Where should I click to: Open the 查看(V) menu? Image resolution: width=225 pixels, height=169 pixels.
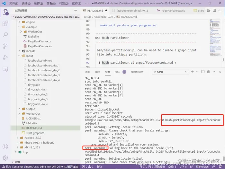click(x=51, y=3)
